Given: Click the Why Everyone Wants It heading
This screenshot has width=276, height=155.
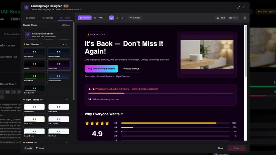Looking at the screenshot, I should click(104, 114).
